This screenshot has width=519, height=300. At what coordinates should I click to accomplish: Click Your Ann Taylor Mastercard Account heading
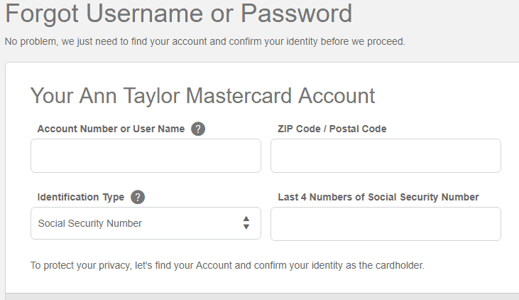coord(202,96)
